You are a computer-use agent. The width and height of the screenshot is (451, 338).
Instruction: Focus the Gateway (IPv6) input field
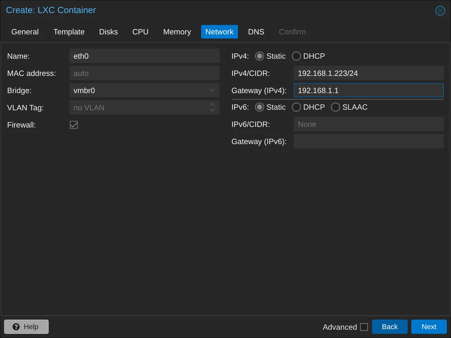click(x=368, y=142)
